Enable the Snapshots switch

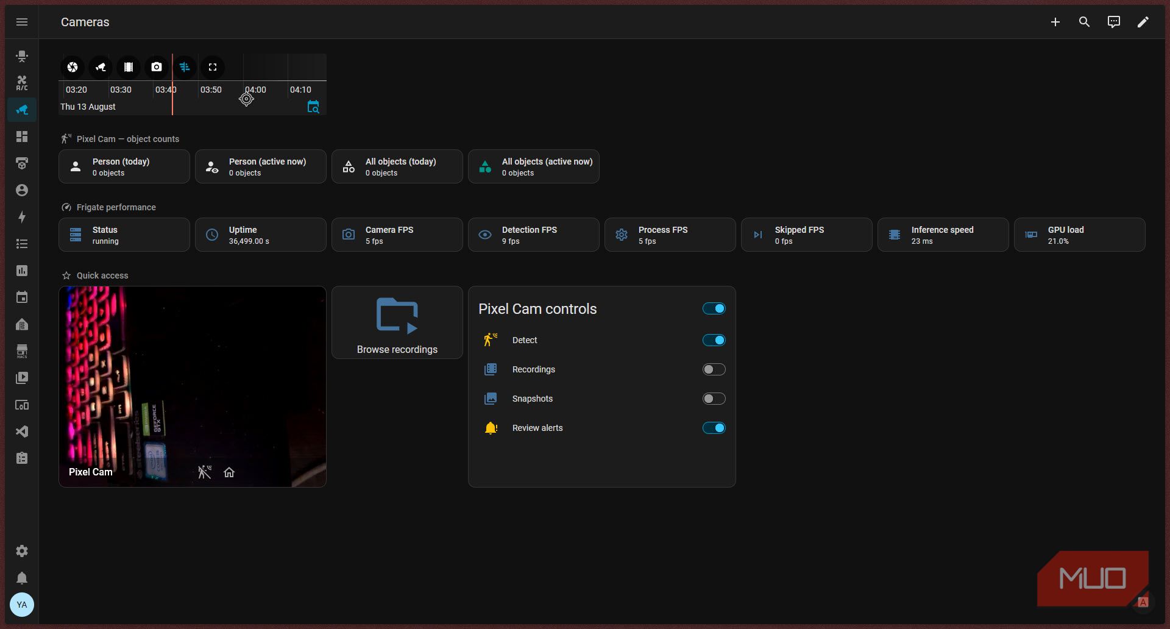(x=714, y=399)
